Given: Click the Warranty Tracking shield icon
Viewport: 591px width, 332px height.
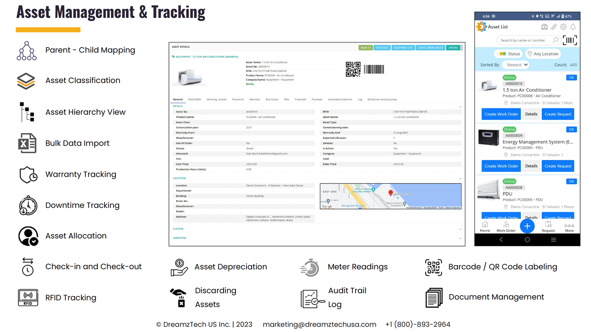Looking at the screenshot, I should point(28,175).
